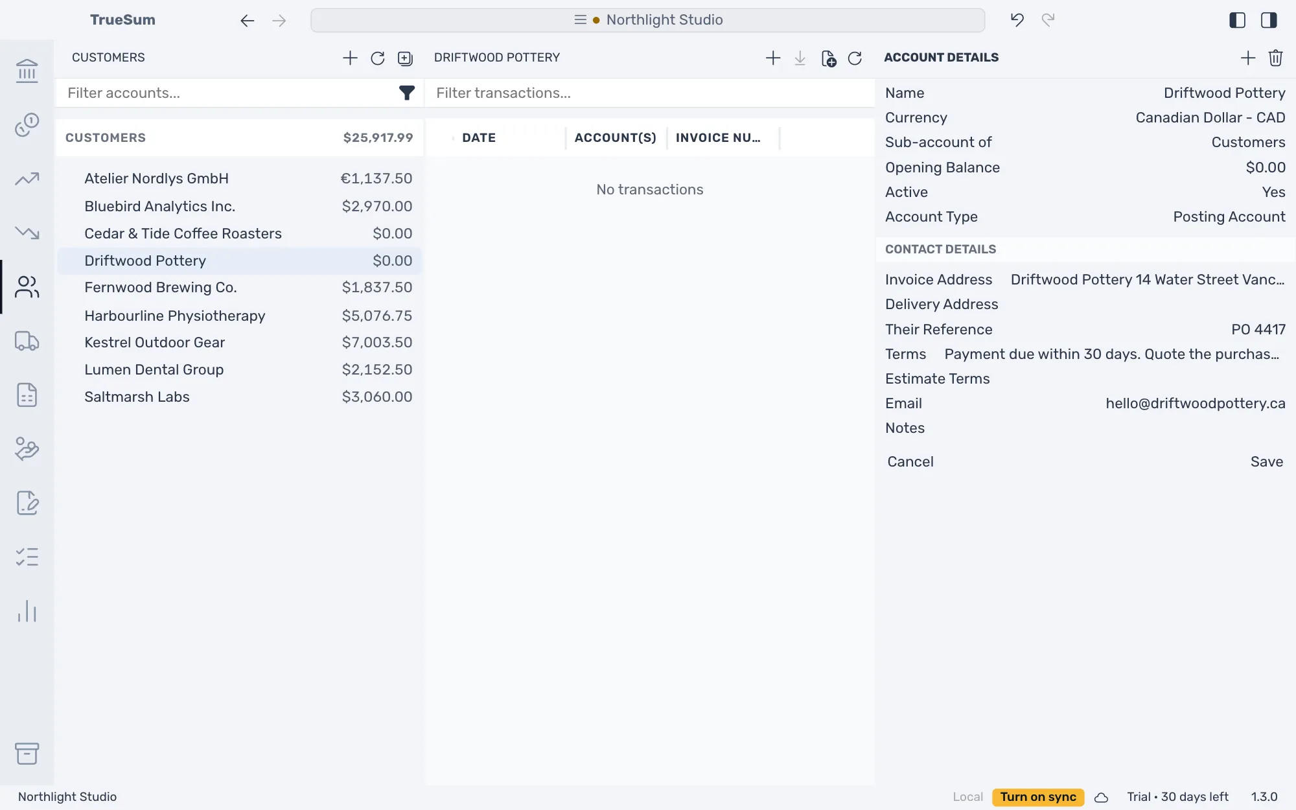Click the download arrow icon for transactions
1296x810 pixels.
point(800,58)
